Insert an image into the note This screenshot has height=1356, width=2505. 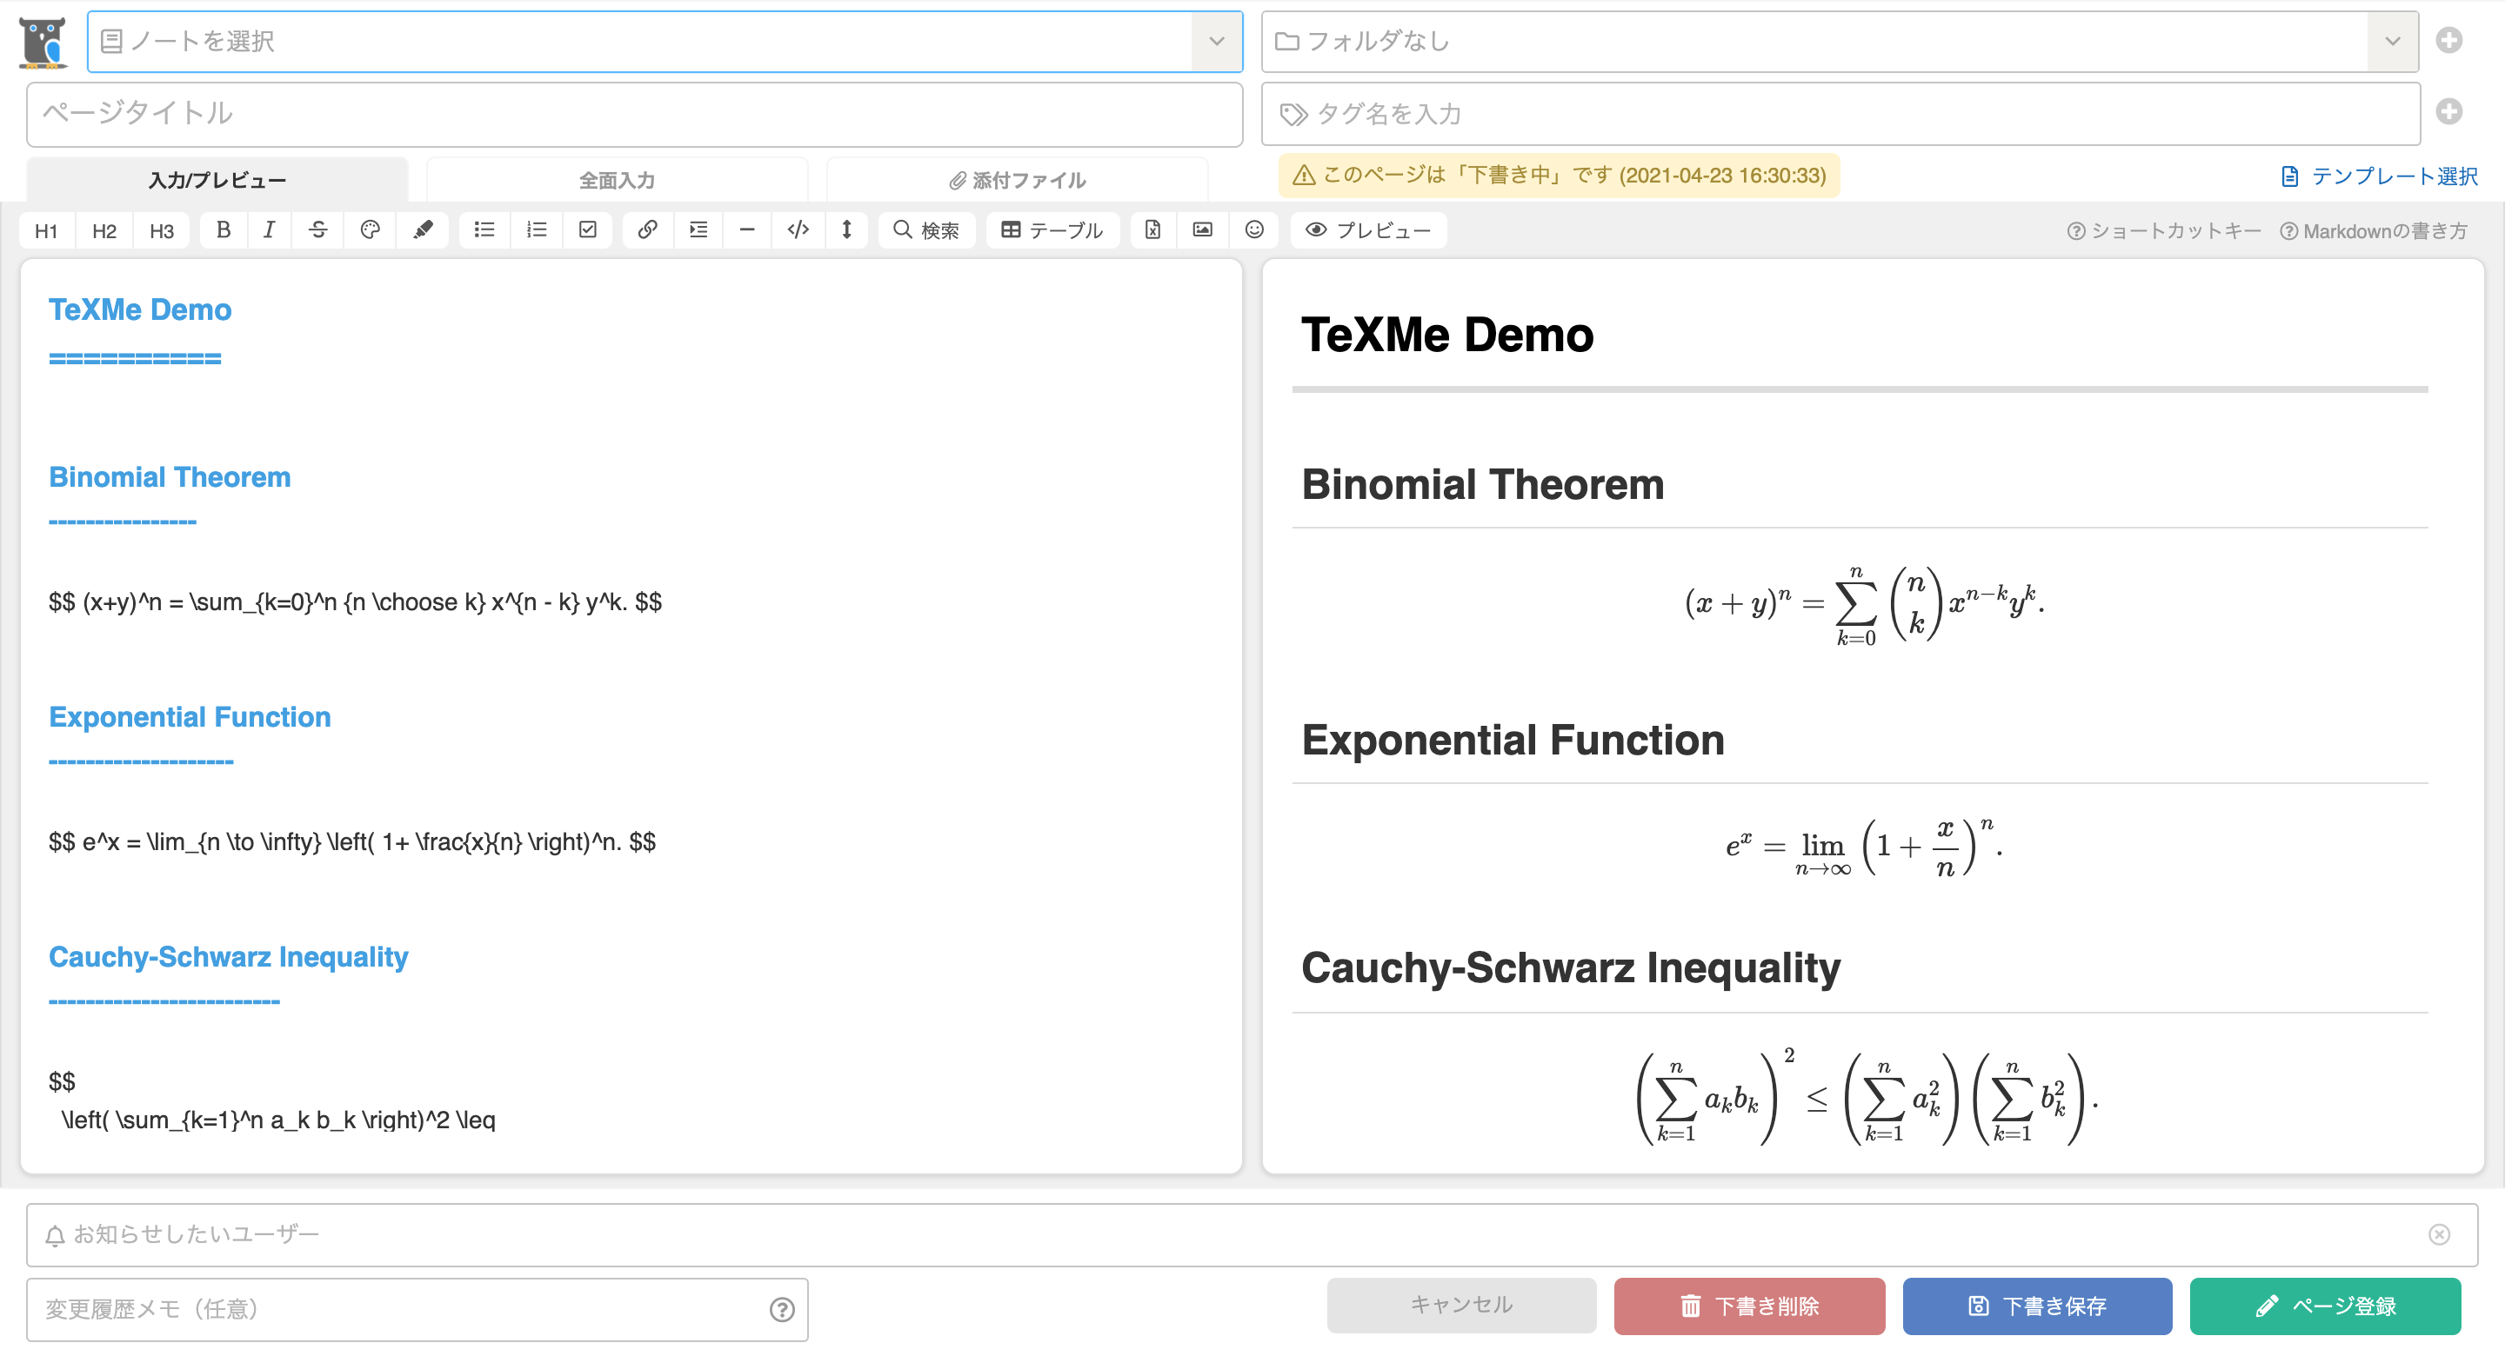click(1203, 229)
